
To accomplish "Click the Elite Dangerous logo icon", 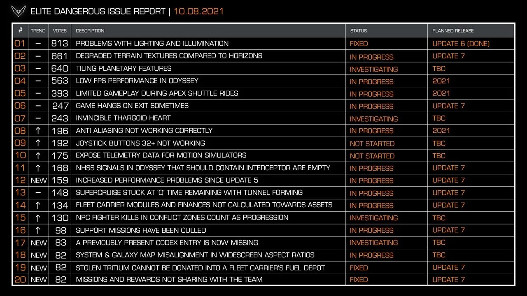I will [19, 11].
